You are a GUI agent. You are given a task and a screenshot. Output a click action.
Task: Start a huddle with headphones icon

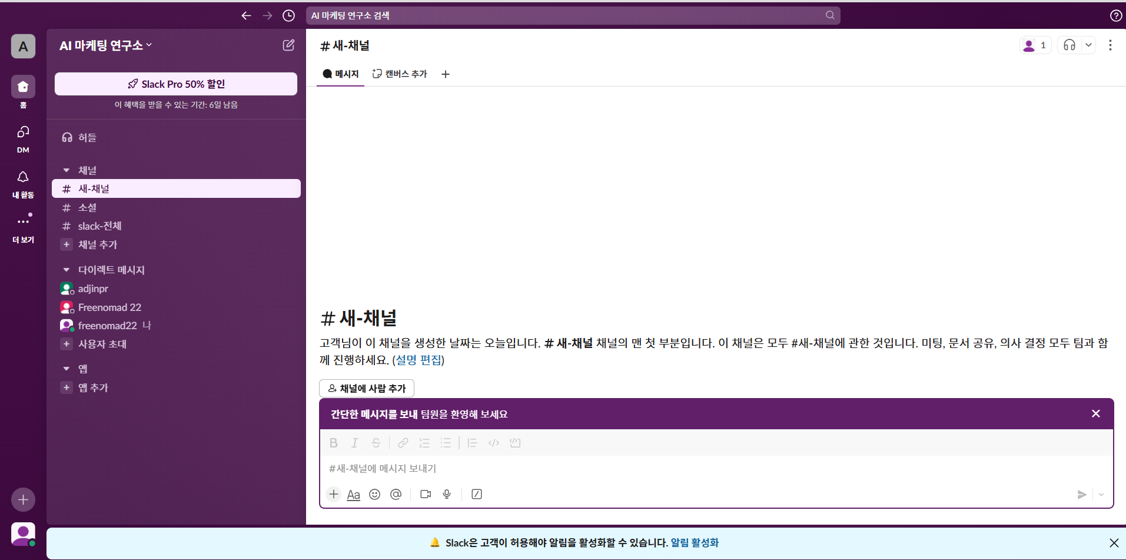click(x=1069, y=45)
